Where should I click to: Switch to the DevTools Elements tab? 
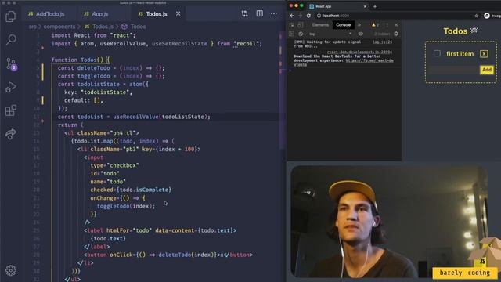320,25
